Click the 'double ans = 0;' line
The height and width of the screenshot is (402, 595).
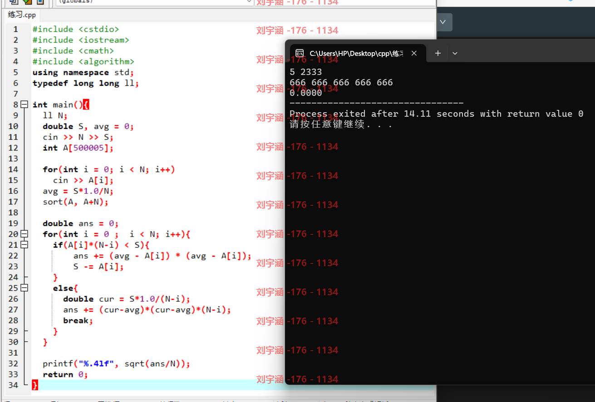pyautogui.click(x=81, y=223)
